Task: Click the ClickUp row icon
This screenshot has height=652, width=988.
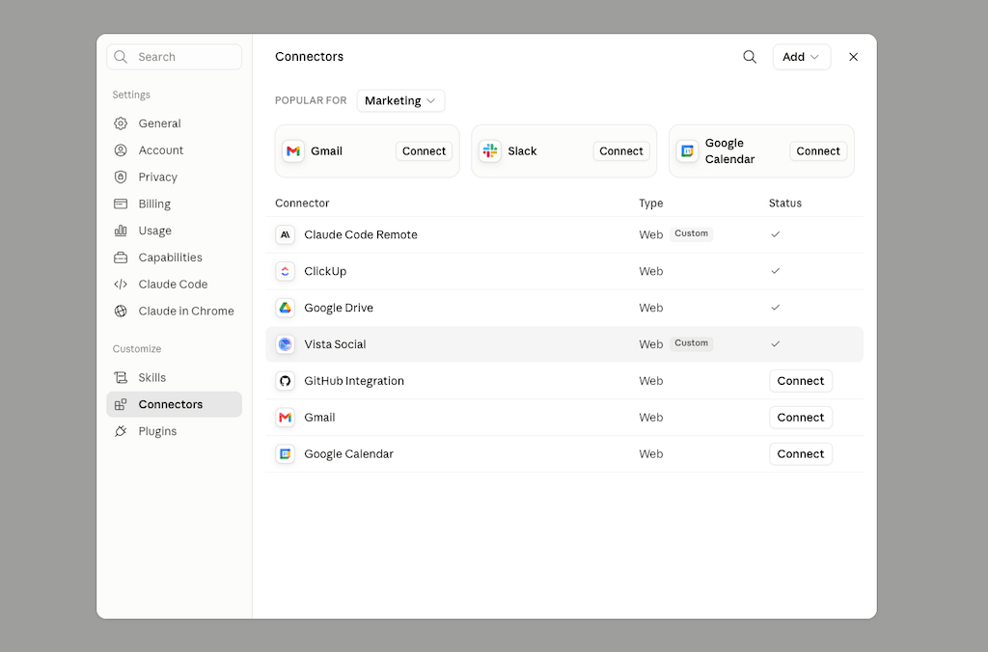Action: (285, 272)
